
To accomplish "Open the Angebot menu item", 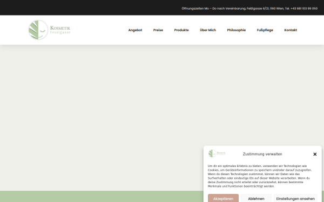I will (x=135, y=30).
